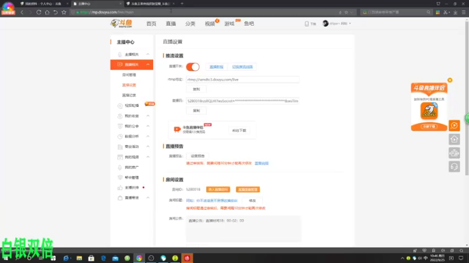Open Microsoft Store from taskbar
Screen dimensions: 469x263
(x=91, y=258)
